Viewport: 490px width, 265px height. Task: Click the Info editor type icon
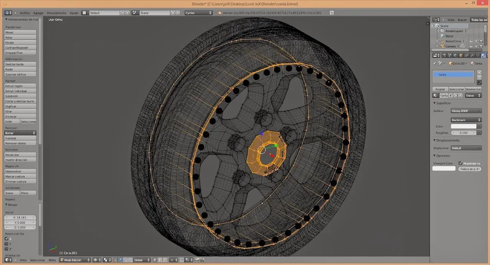(8, 13)
